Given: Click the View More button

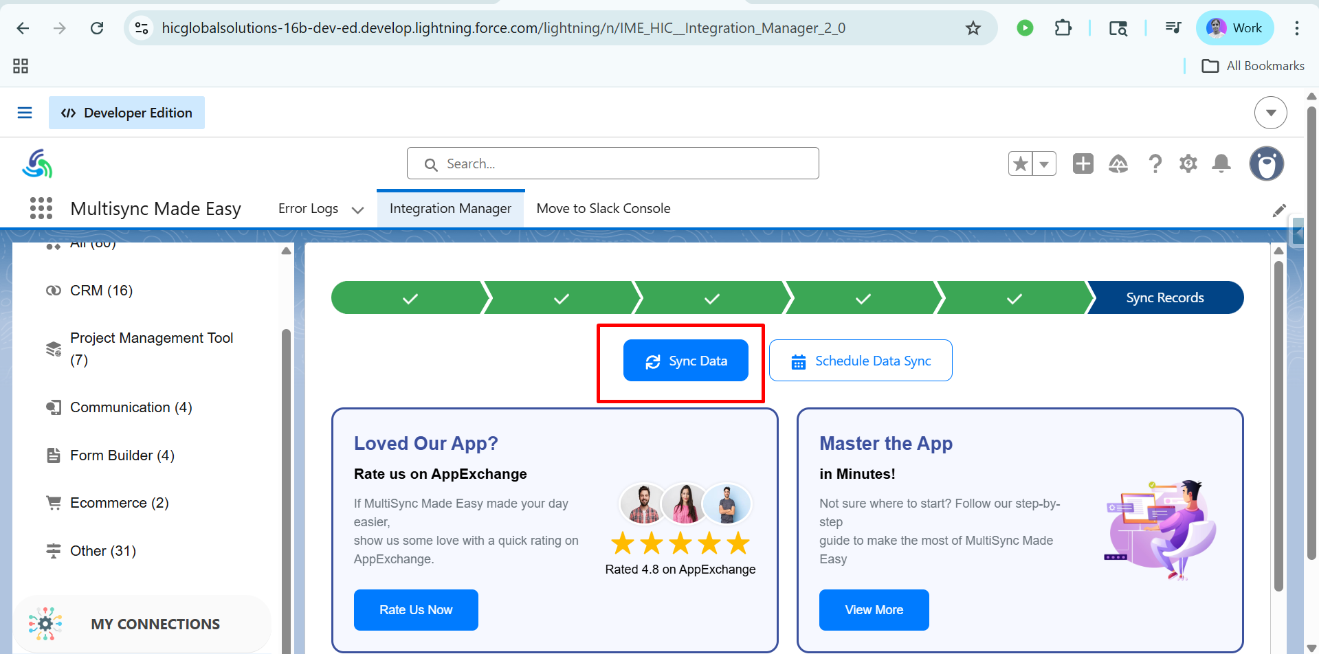Looking at the screenshot, I should pyautogui.click(x=874, y=610).
